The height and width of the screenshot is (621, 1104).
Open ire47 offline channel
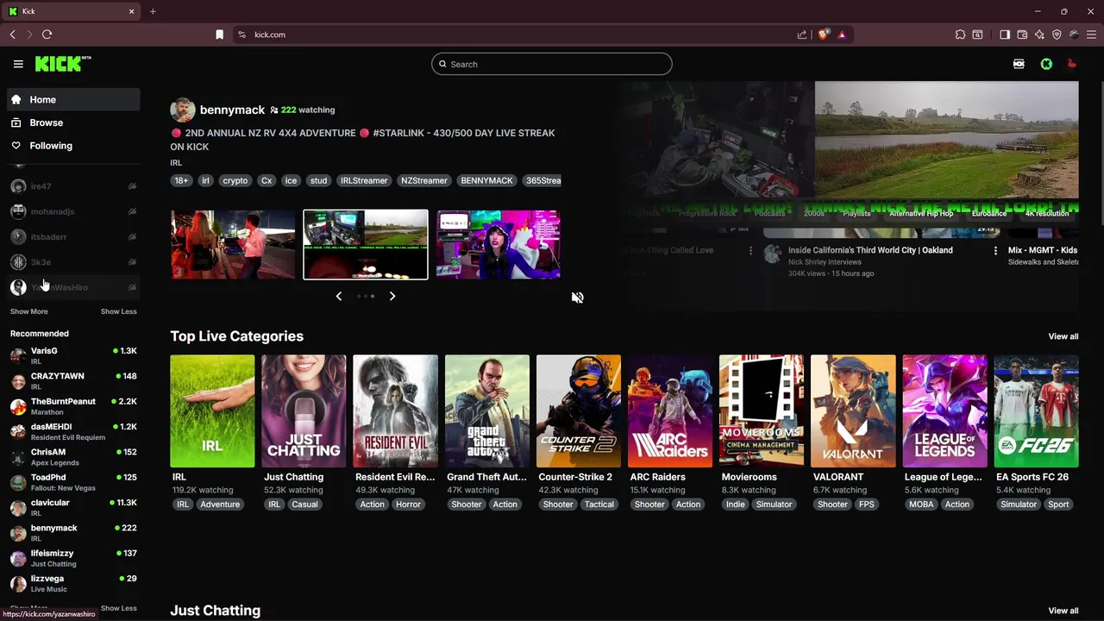point(73,186)
